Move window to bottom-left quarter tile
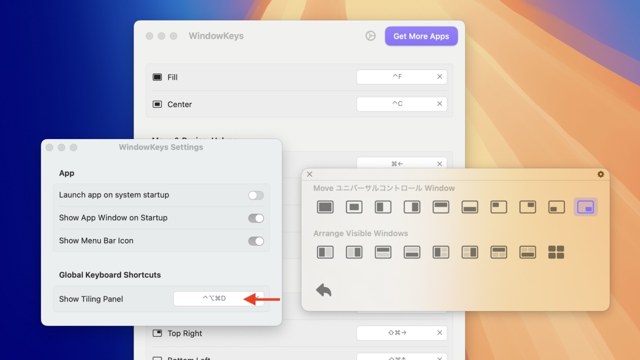This screenshot has width=640, height=360. 556,207
